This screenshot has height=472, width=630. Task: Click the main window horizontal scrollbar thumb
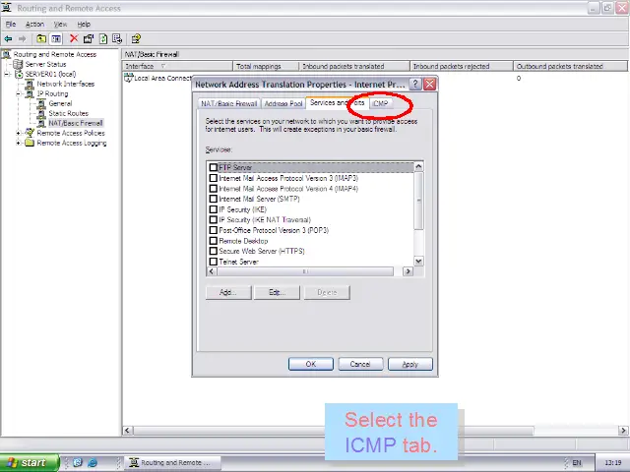click(334, 431)
